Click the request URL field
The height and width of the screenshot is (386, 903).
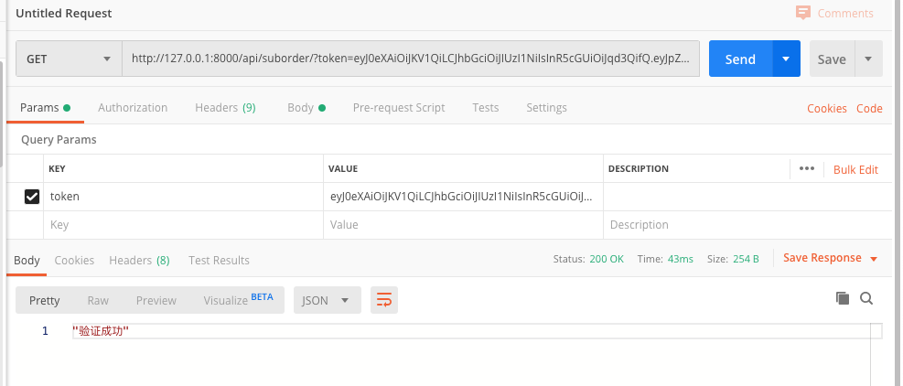pos(411,59)
